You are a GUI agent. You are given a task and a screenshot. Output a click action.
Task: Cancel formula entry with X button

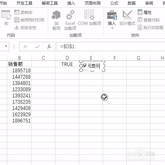coord(25,47)
